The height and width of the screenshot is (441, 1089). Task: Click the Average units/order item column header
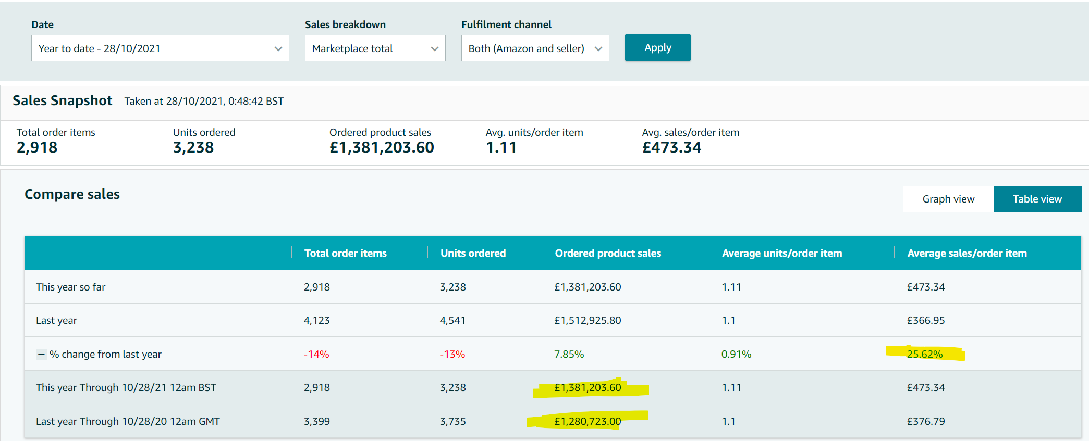point(781,253)
